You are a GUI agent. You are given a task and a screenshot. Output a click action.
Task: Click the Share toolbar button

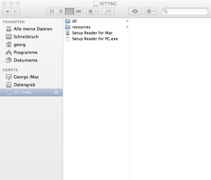tap(108, 11)
